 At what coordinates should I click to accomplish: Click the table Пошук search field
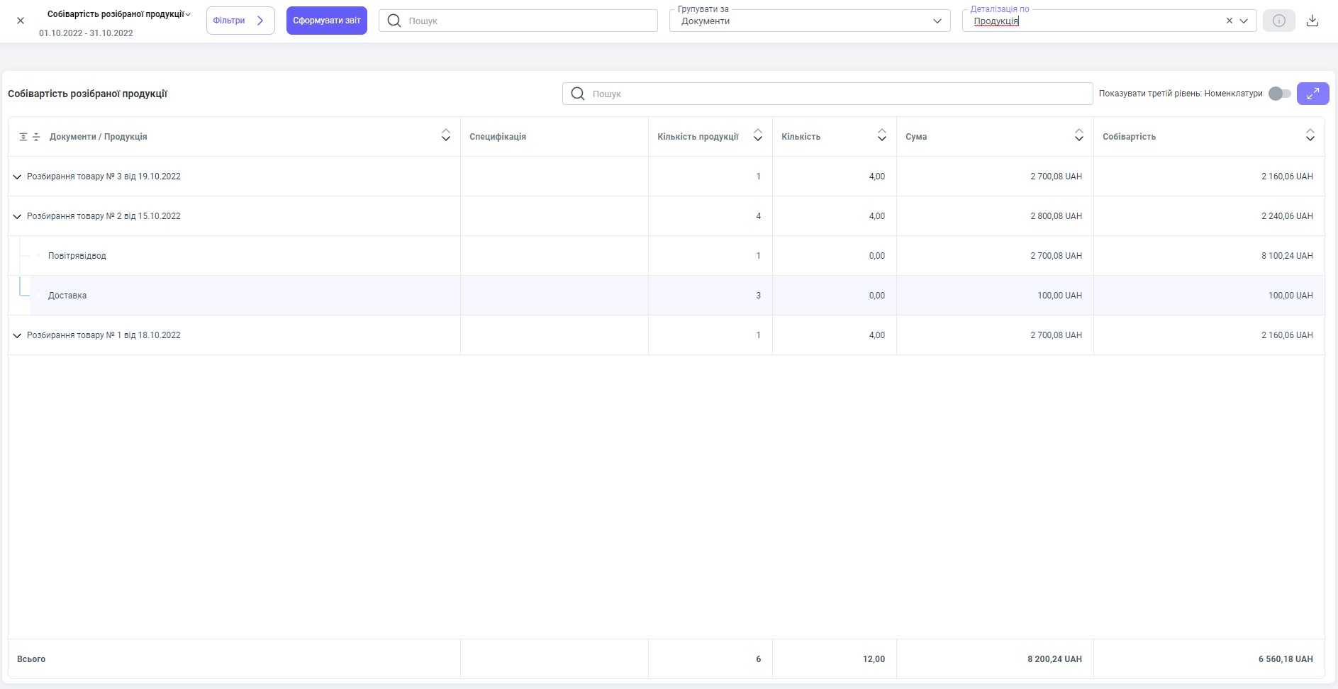pos(827,94)
